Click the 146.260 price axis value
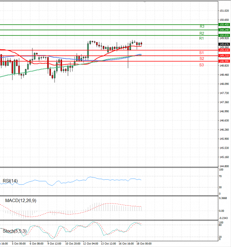Screen dimensions: 231x247 point(224,129)
